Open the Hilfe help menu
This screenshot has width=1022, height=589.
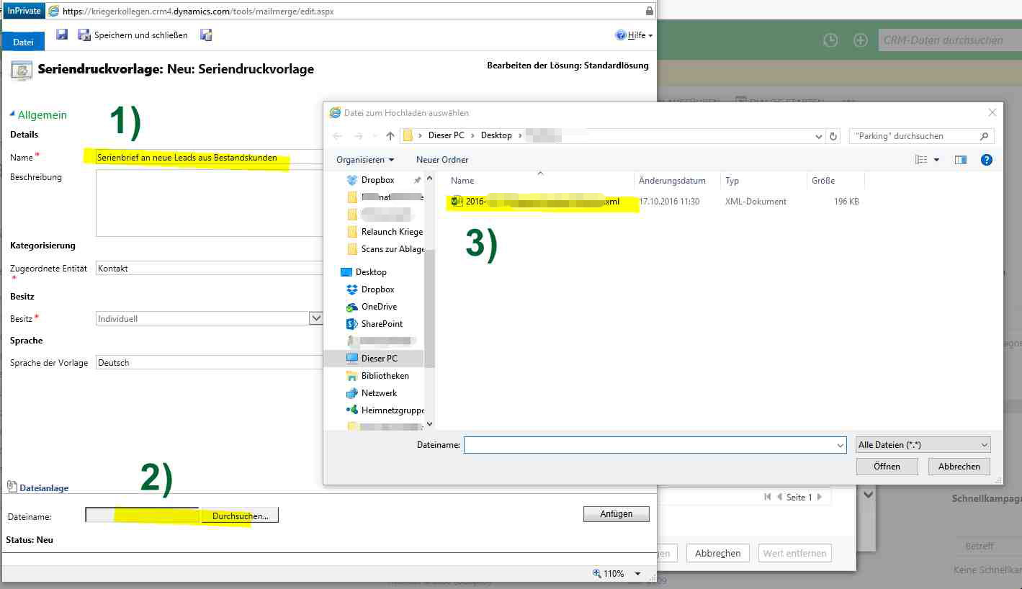coord(634,35)
